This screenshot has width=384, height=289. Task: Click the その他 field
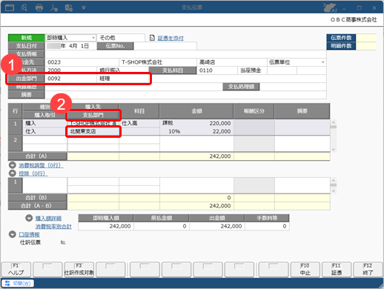[121, 38]
